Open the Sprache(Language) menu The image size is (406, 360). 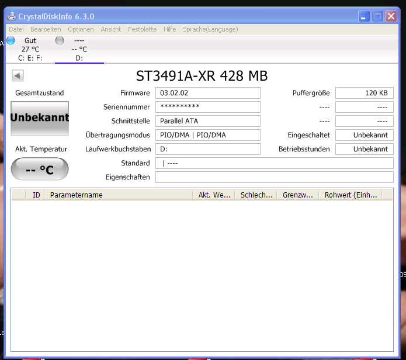(x=210, y=29)
